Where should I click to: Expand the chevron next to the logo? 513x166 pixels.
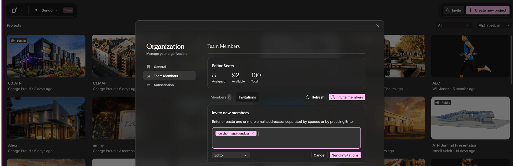pyautogui.click(x=22, y=11)
